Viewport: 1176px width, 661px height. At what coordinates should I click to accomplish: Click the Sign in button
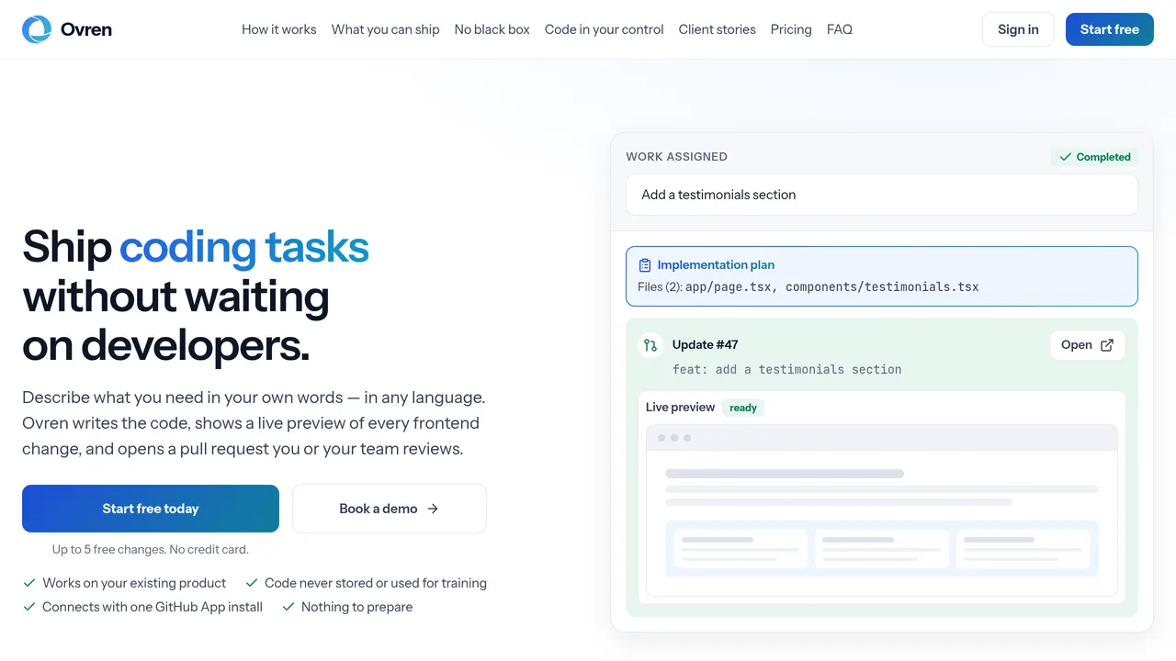tap(1019, 29)
